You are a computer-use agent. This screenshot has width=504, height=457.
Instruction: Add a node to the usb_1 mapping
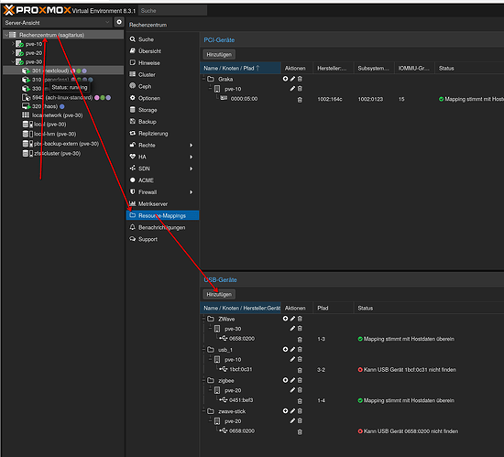tap(285, 350)
